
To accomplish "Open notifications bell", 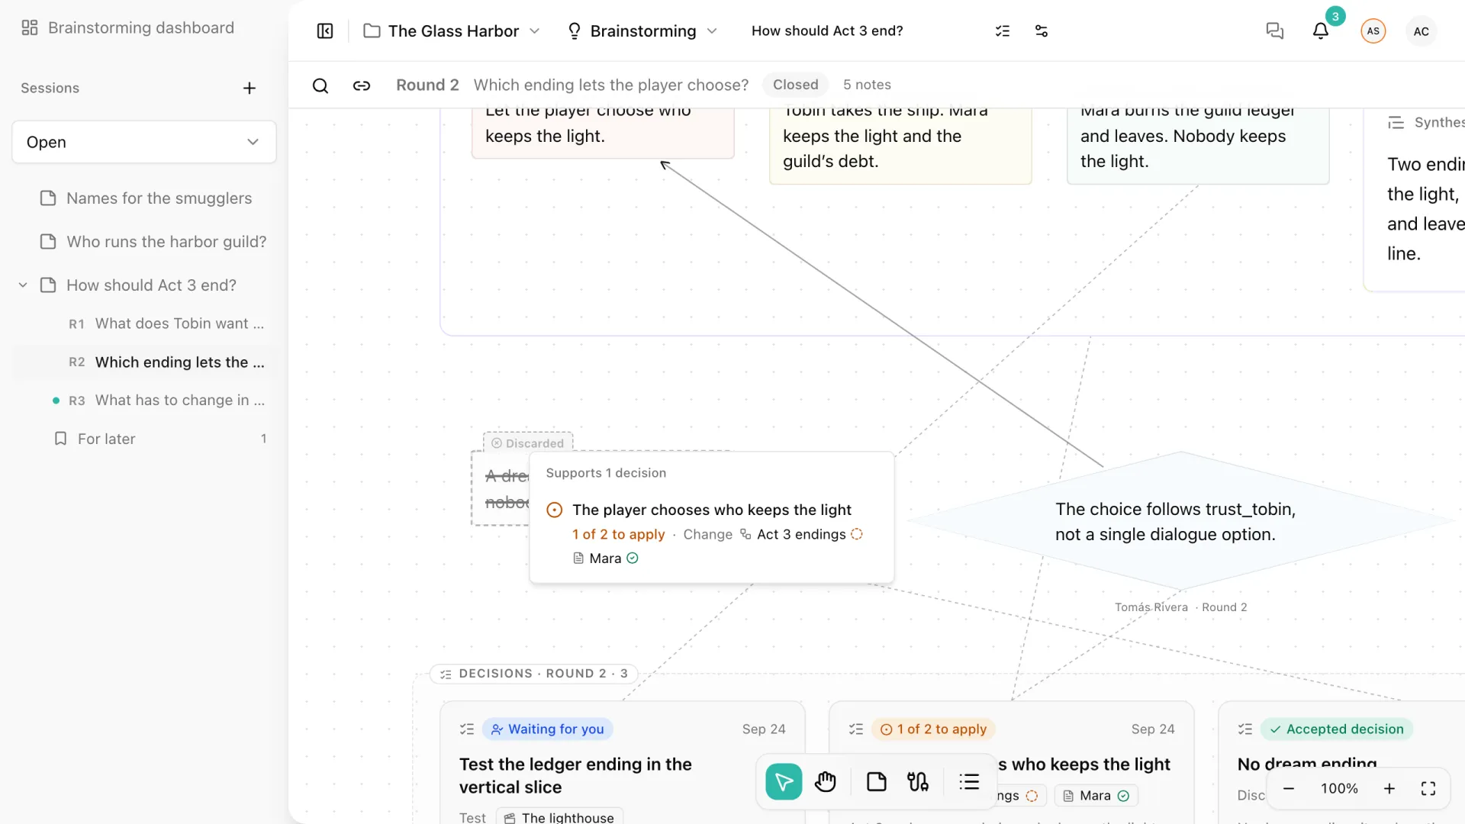I will [x=1321, y=31].
